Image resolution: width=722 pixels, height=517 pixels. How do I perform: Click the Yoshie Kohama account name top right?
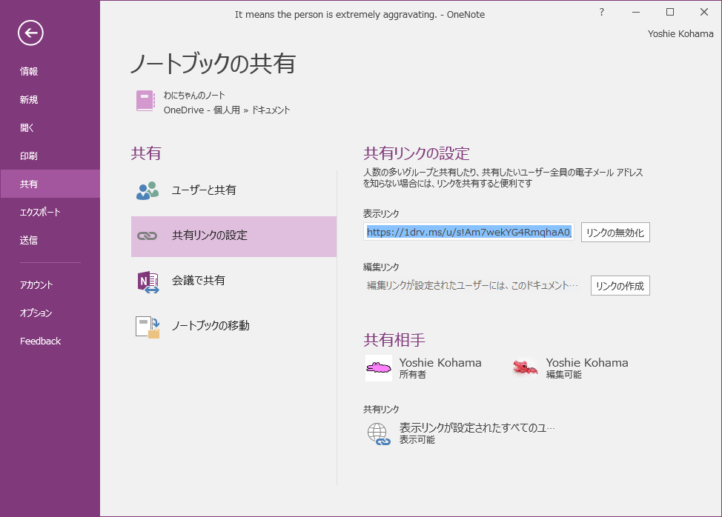[680, 33]
